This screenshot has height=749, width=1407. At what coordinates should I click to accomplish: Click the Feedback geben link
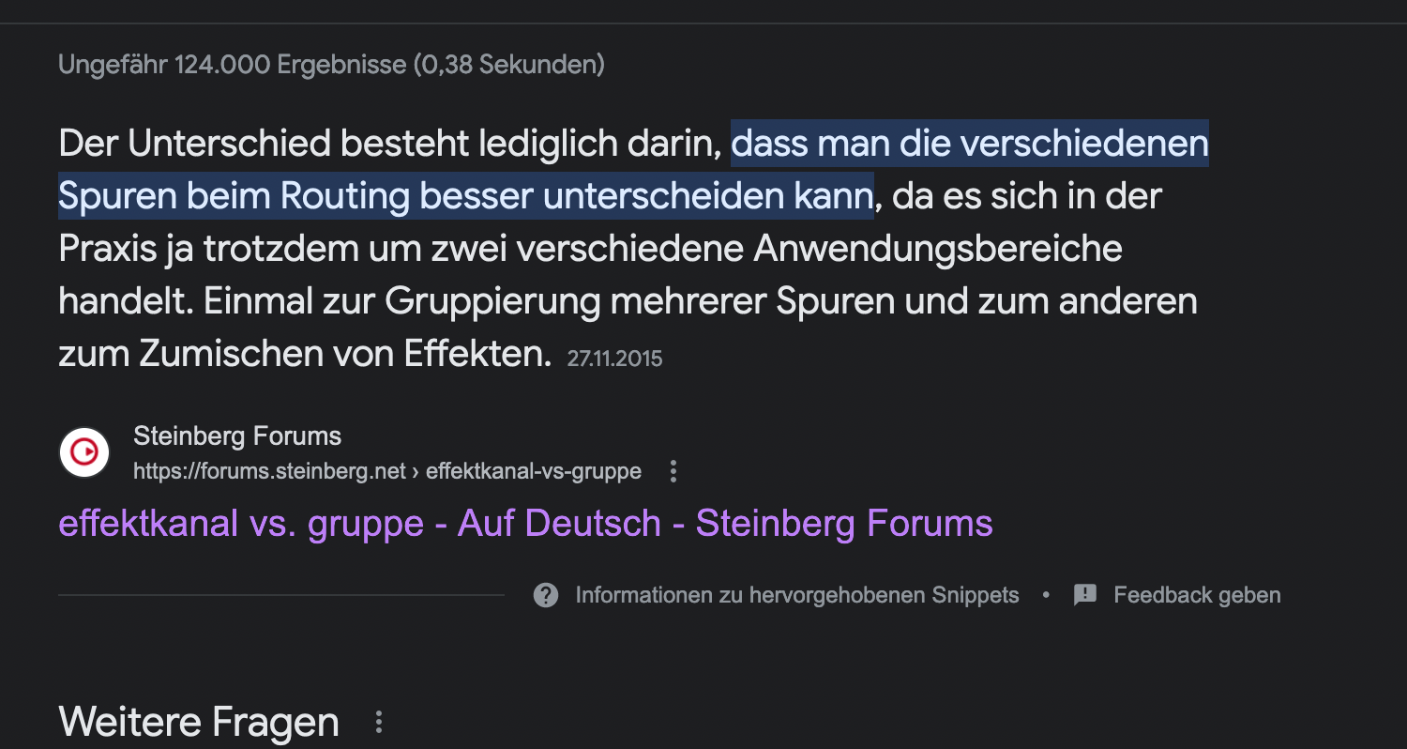[x=1196, y=595]
